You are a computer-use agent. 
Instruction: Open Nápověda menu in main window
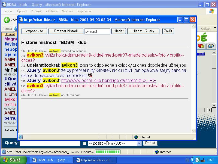84,11
